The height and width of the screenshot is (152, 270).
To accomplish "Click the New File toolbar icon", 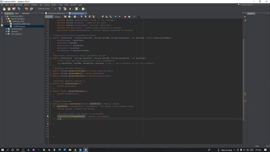I will coord(4,9).
